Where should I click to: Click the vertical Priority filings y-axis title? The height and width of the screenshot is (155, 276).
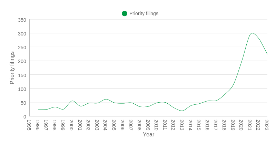click(x=12, y=68)
